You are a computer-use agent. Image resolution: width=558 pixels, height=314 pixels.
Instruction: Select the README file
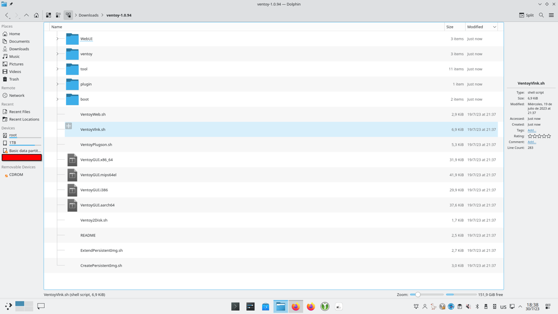click(88, 235)
